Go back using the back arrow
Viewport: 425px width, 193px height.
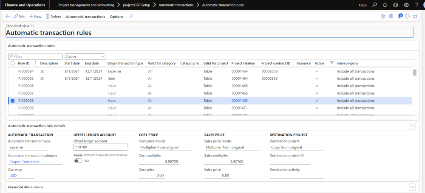[x=8, y=17]
